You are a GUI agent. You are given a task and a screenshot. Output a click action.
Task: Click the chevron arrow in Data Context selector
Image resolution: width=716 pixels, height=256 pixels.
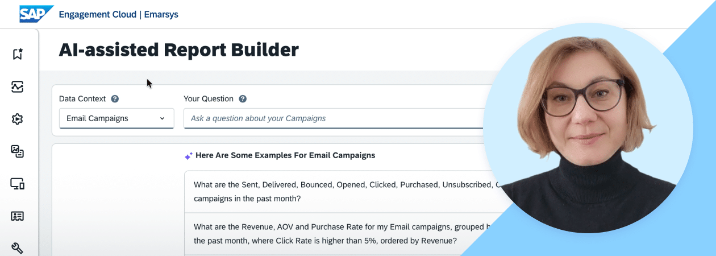pos(163,118)
